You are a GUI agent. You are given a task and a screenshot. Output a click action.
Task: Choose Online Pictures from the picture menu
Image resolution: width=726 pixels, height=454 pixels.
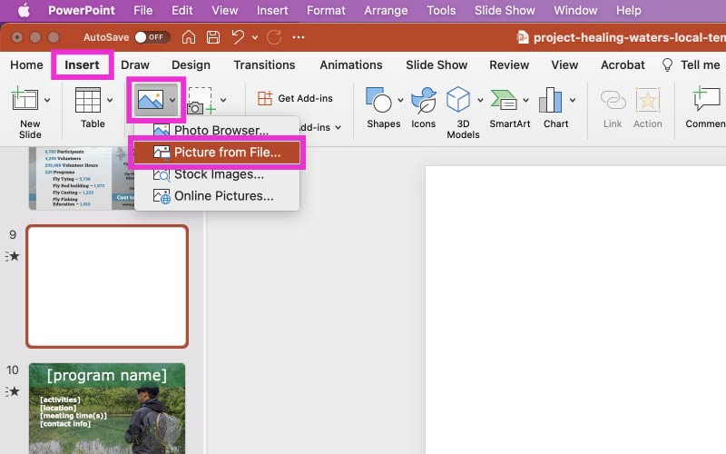tap(217, 196)
